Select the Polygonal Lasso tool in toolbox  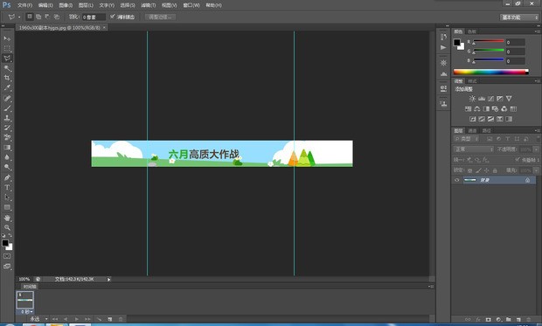tap(7, 58)
